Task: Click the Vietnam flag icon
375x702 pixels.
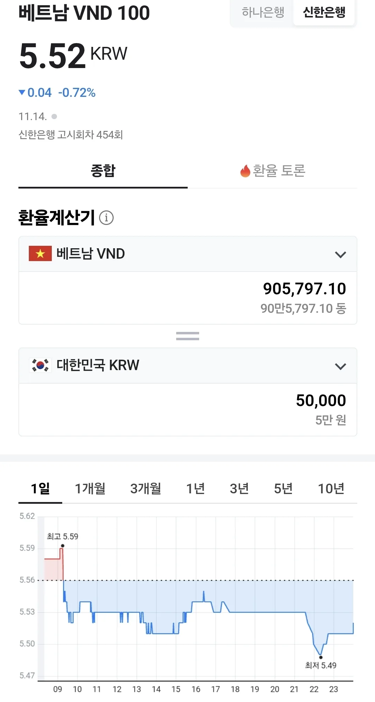Action: point(40,253)
